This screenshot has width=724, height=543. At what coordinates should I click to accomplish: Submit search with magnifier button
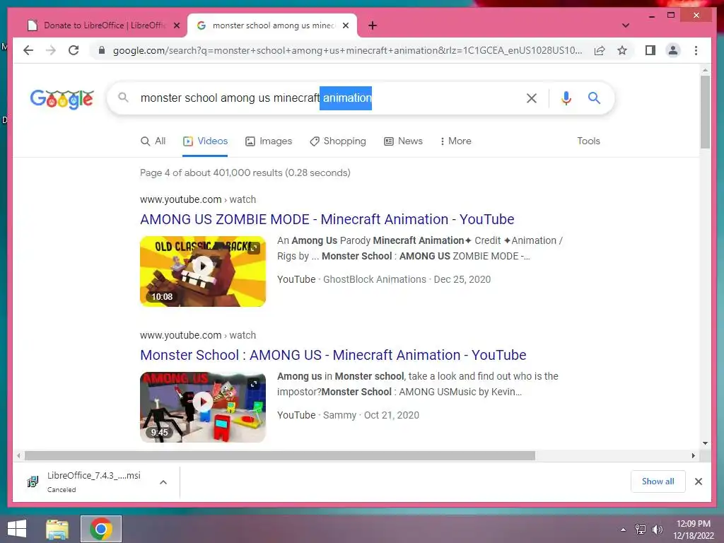(594, 98)
